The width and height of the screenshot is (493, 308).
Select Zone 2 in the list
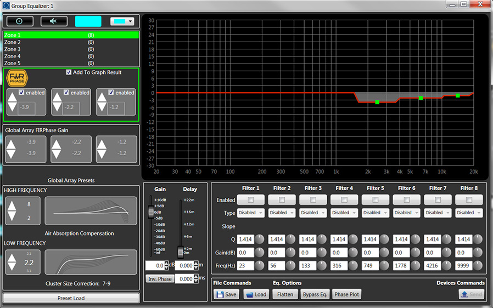pyautogui.click(x=71, y=42)
